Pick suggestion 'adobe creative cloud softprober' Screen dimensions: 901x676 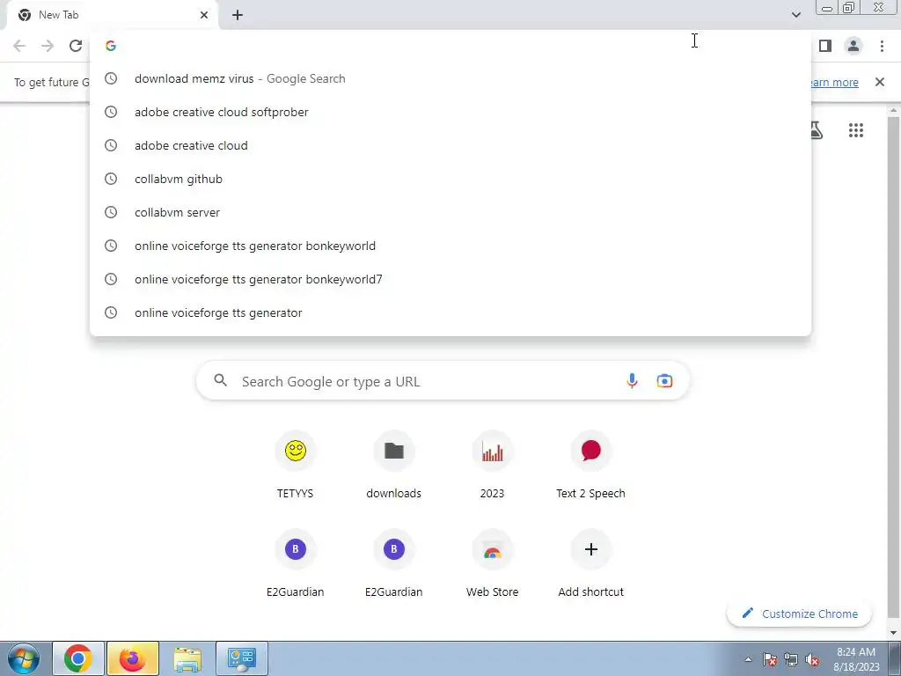coord(450,112)
